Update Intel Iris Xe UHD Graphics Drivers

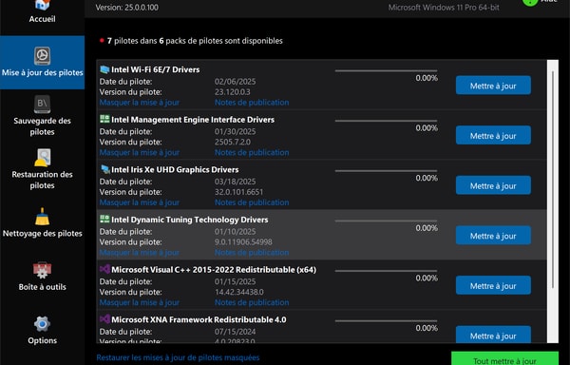[493, 185]
